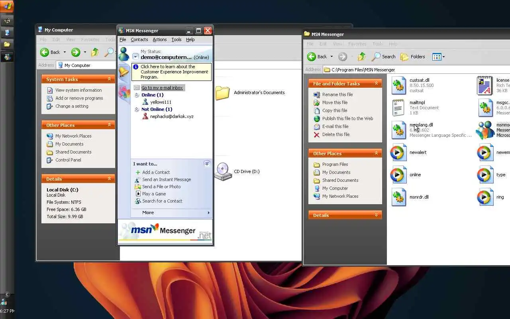Viewport: 510px width, 319px height.
Task: Collapse the System Tasks panel
Action: click(x=109, y=79)
